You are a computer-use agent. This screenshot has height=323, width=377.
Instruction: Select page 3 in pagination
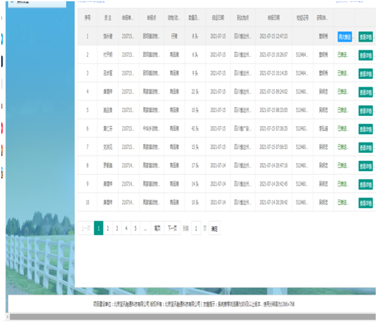(x=117, y=229)
